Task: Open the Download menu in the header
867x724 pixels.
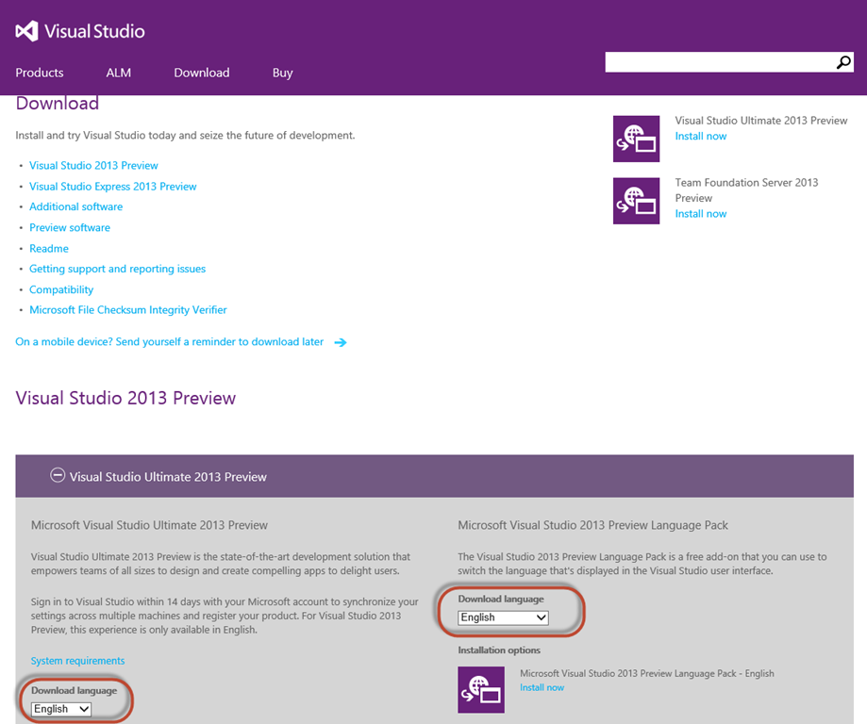Action: coord(202,73)
